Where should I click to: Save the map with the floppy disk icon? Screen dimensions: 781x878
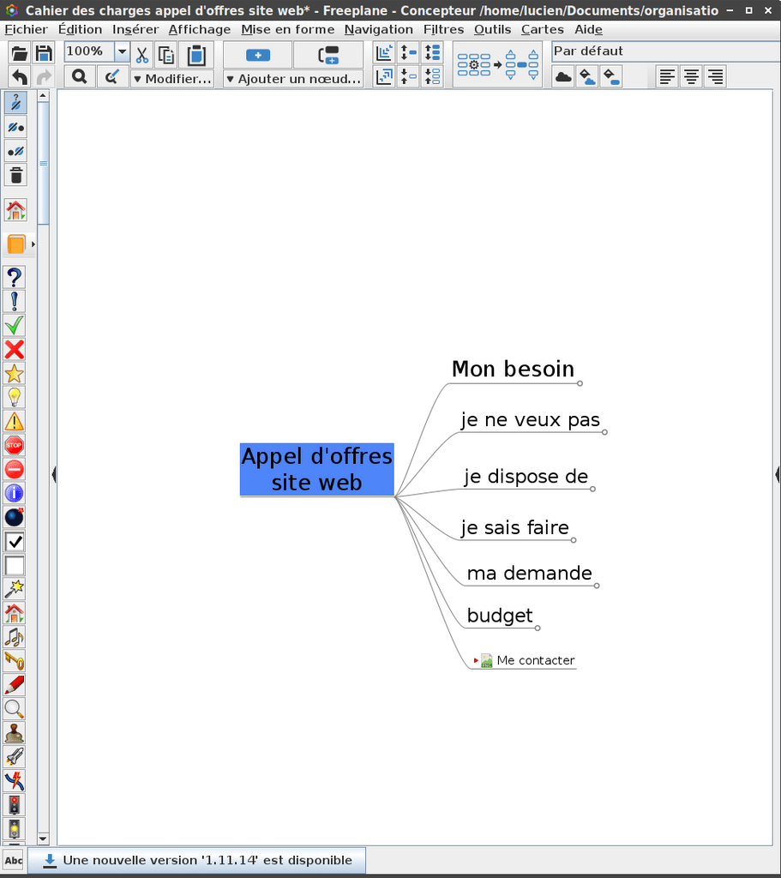click(43, 54)
